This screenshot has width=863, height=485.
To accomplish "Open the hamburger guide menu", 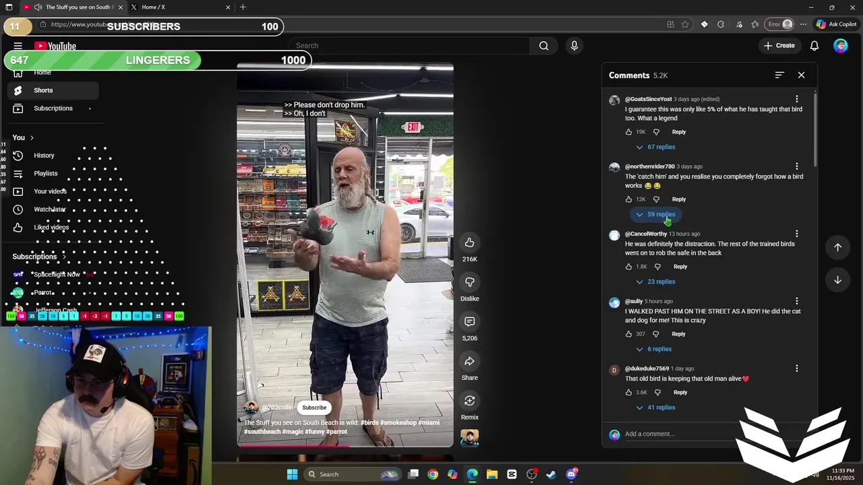I will pos(18,46).
